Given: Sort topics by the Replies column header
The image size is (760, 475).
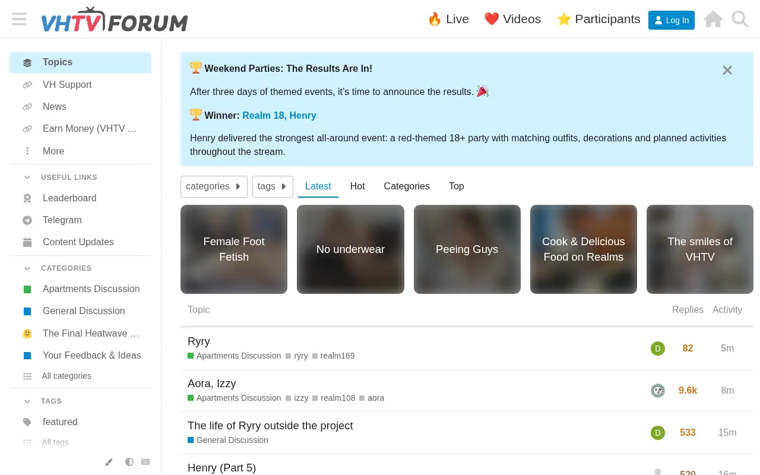Looking at the screenshot, I should [688, 310].
